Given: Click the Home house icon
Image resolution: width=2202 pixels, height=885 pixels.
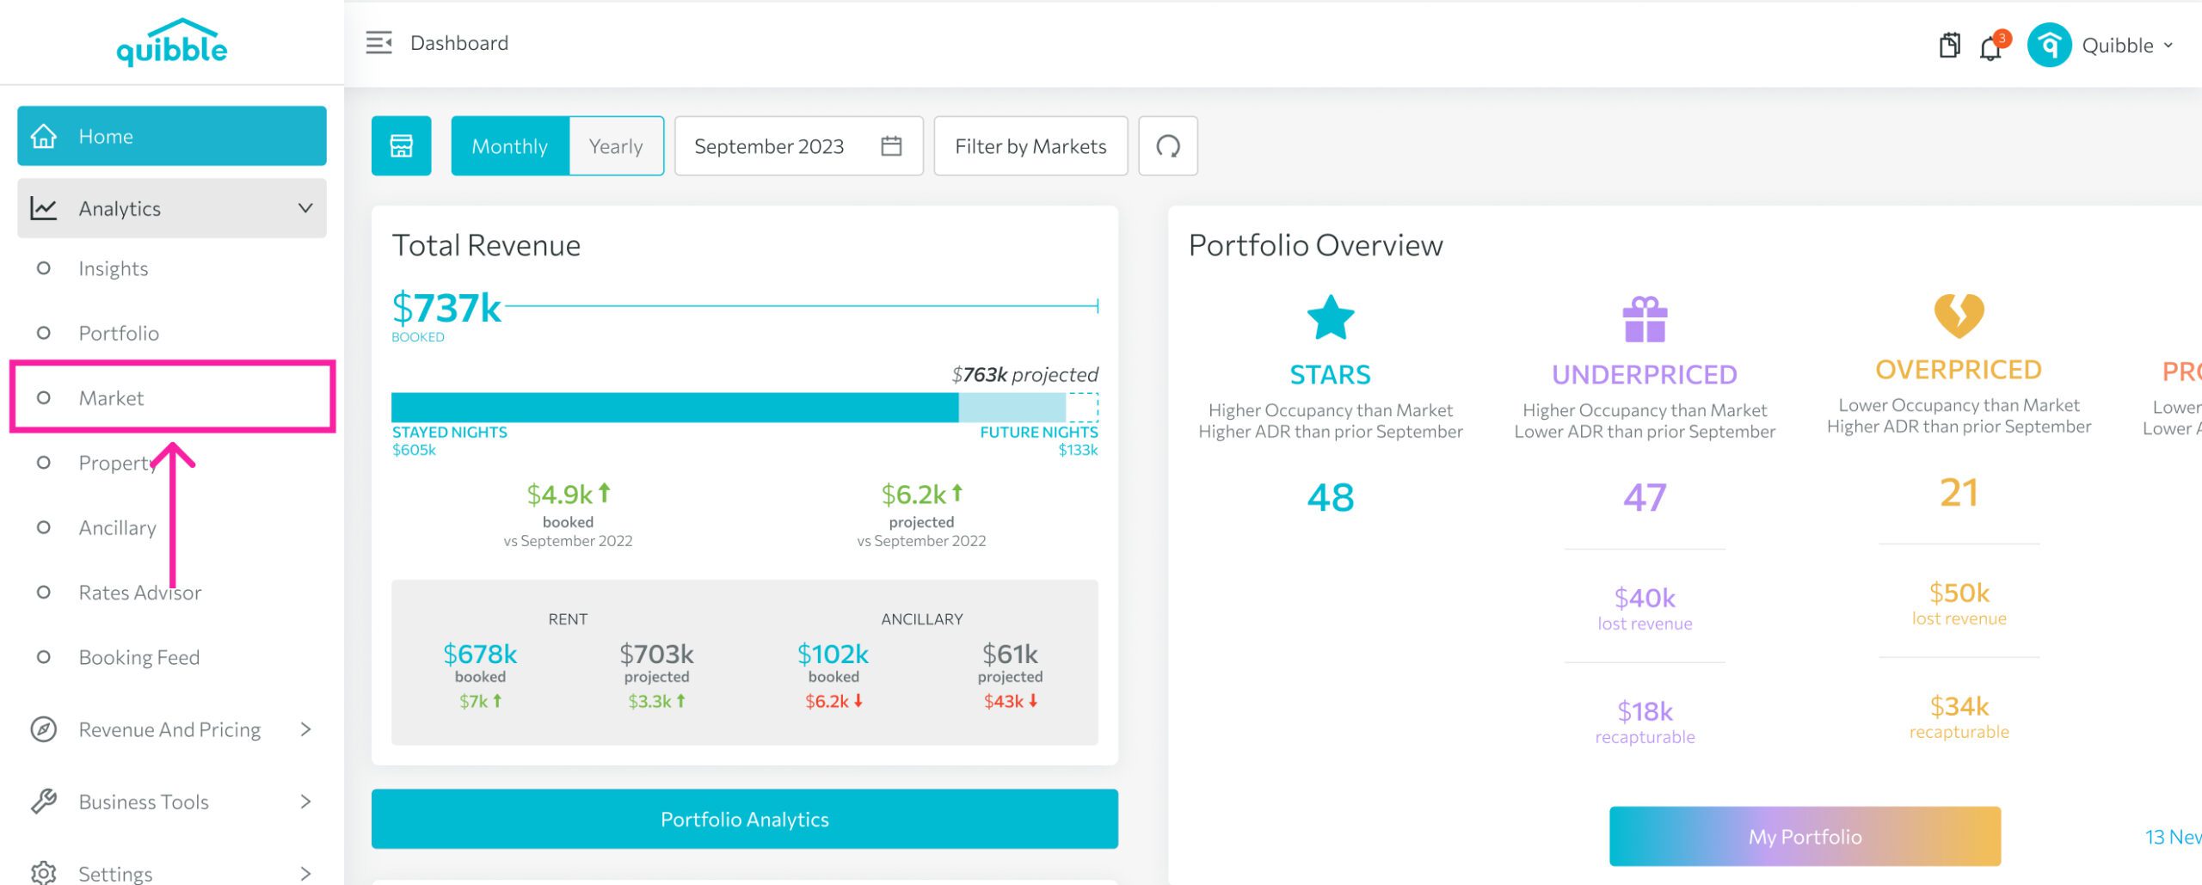Looking at the screenshot, I should click(44, 136).
